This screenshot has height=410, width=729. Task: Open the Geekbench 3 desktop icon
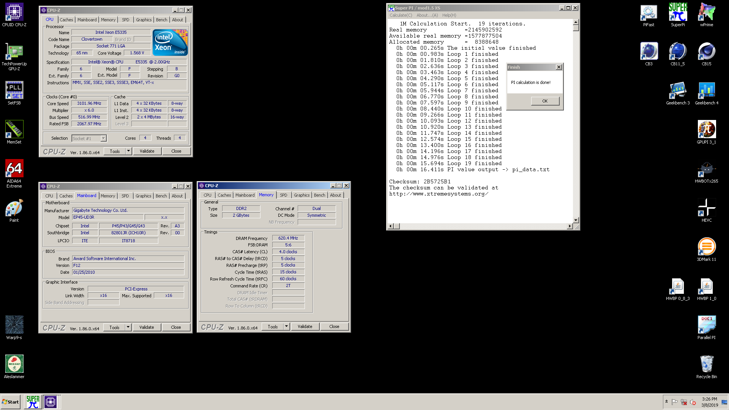678,93
